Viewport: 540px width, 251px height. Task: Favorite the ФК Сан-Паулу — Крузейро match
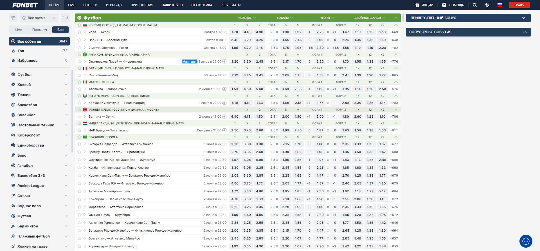pos(80,215)
